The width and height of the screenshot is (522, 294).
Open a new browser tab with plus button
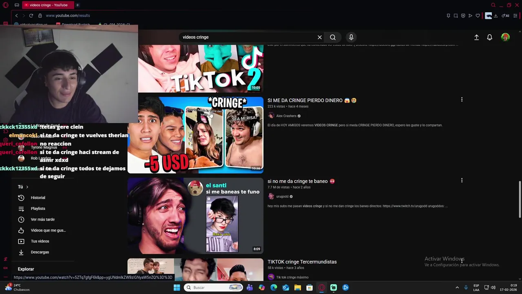[x=77, y=5]
